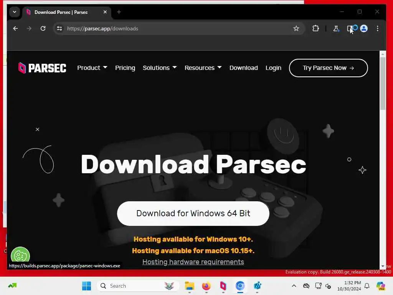Image resolution: width=393 pixels, height=295 pixels.
Task: Expand the Resources dropdown menu
Action: coord(203,68)
